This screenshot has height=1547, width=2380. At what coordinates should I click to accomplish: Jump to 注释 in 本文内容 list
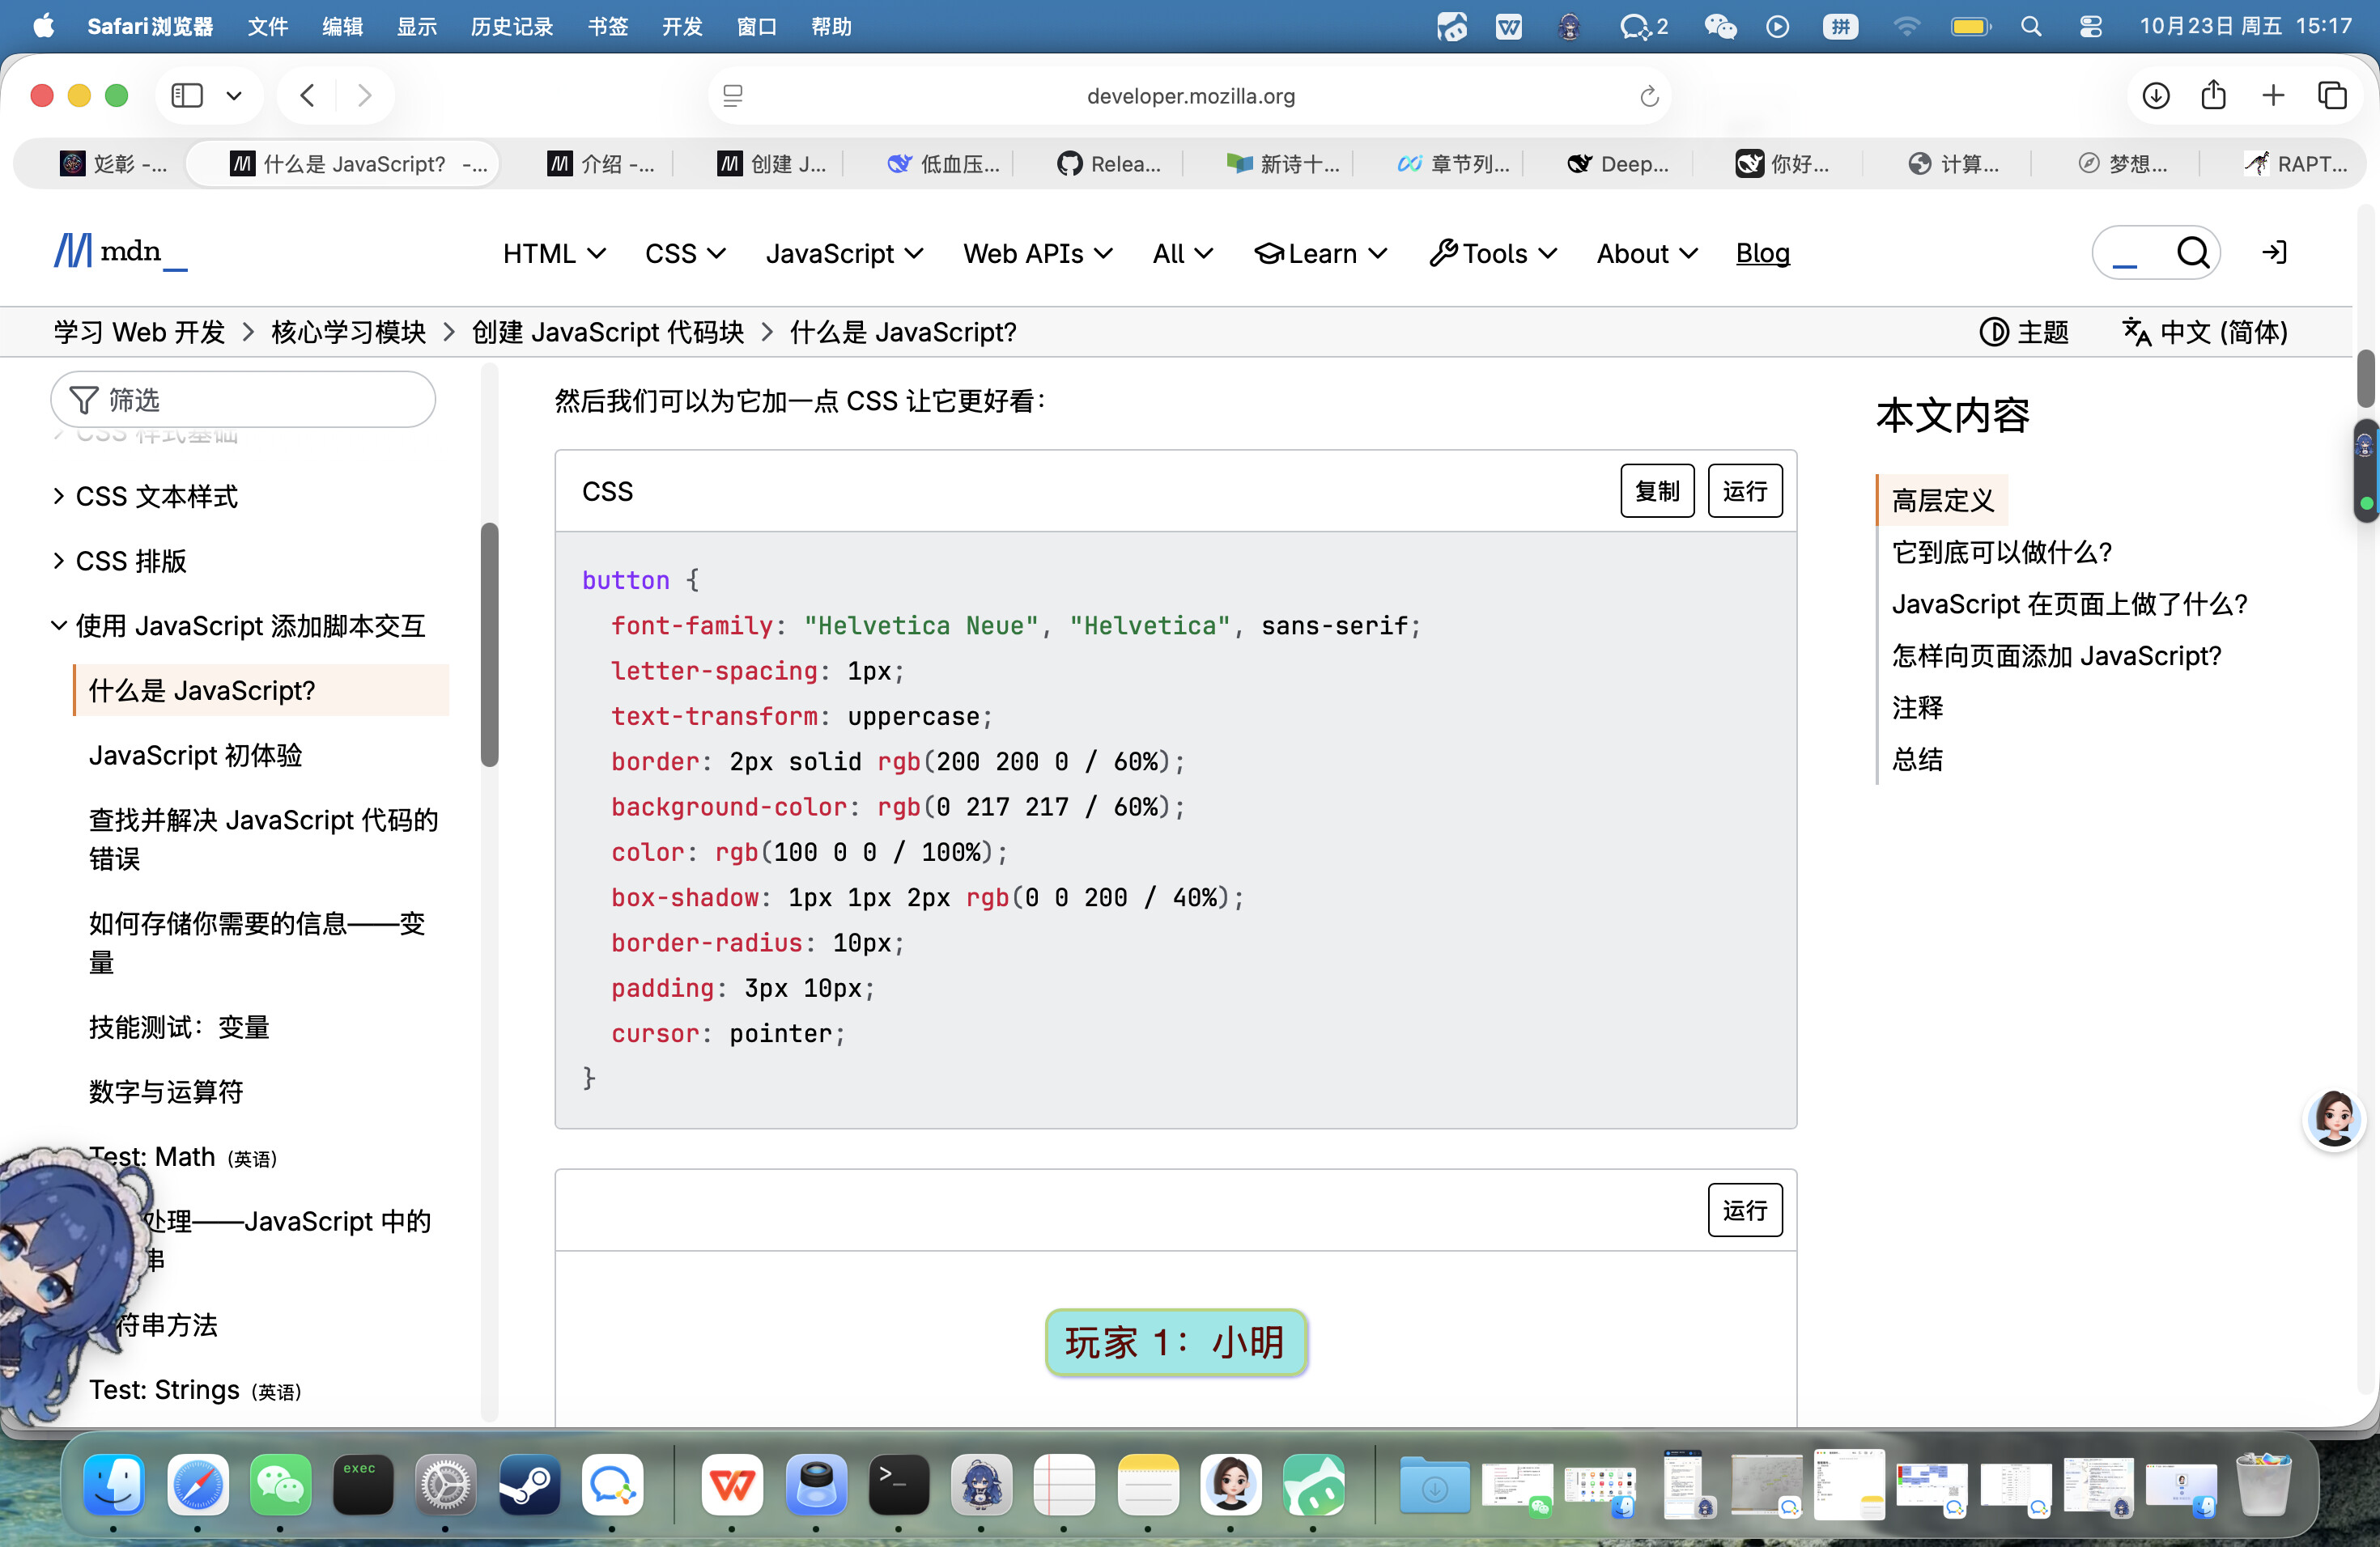pyautogui.click(x=1917, y=707)
